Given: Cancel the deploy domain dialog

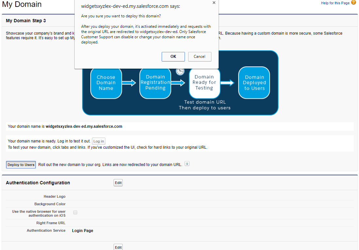Looking at the screenshot, I should 200,57.
